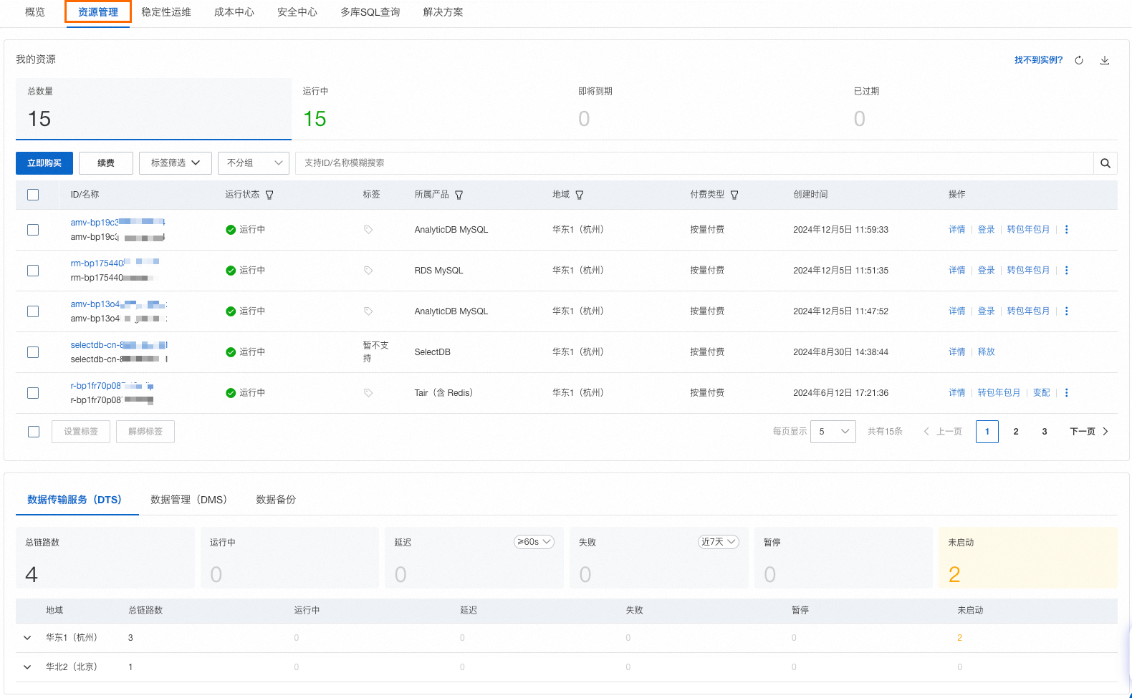Screen dimensions: 1132x698
Task: Click 变配 for the r-bp1fr70p08 instance
Action: [x=1042, y=393]
